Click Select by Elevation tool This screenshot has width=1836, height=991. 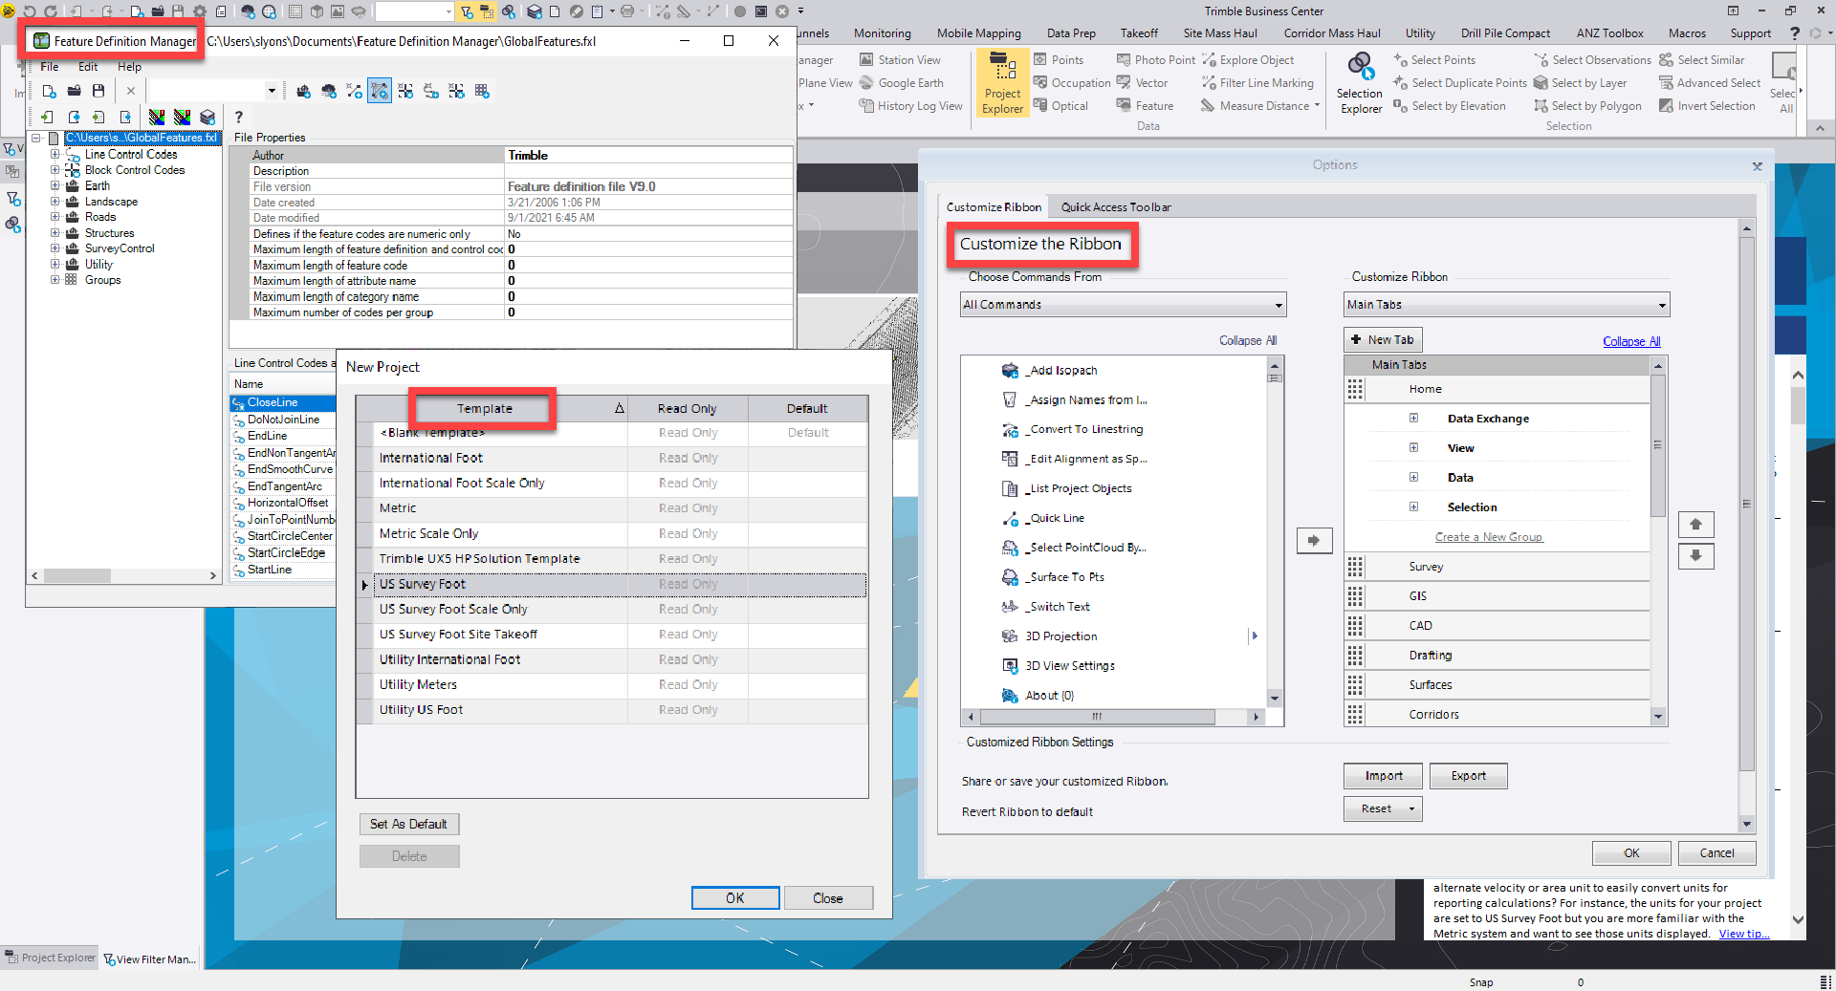pos(1450,106)
